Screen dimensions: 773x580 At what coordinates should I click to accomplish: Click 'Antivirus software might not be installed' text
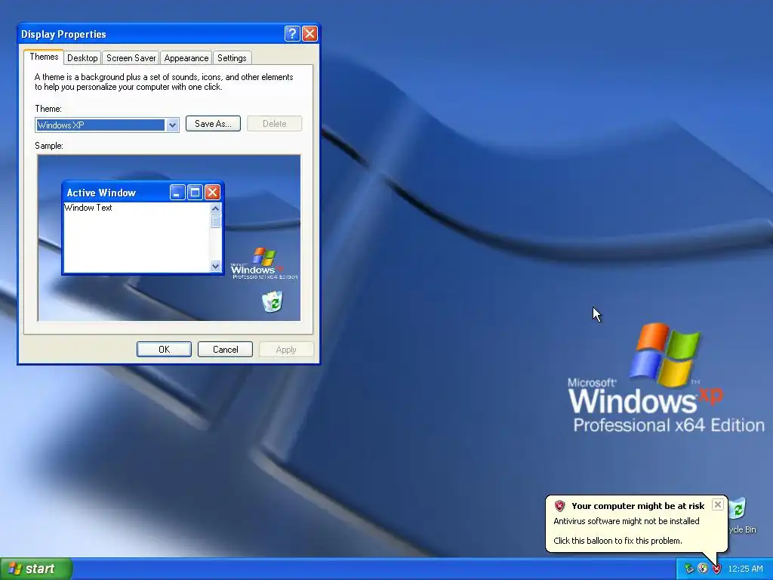[x=626, y=521]
